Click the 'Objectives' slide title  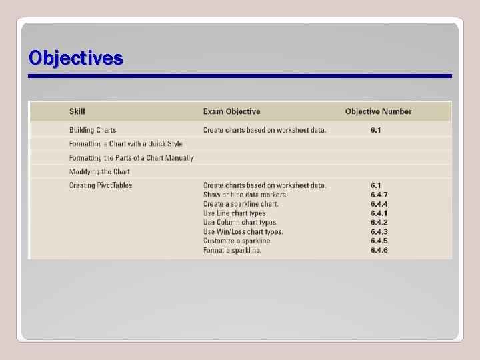[x=76, y=58]
